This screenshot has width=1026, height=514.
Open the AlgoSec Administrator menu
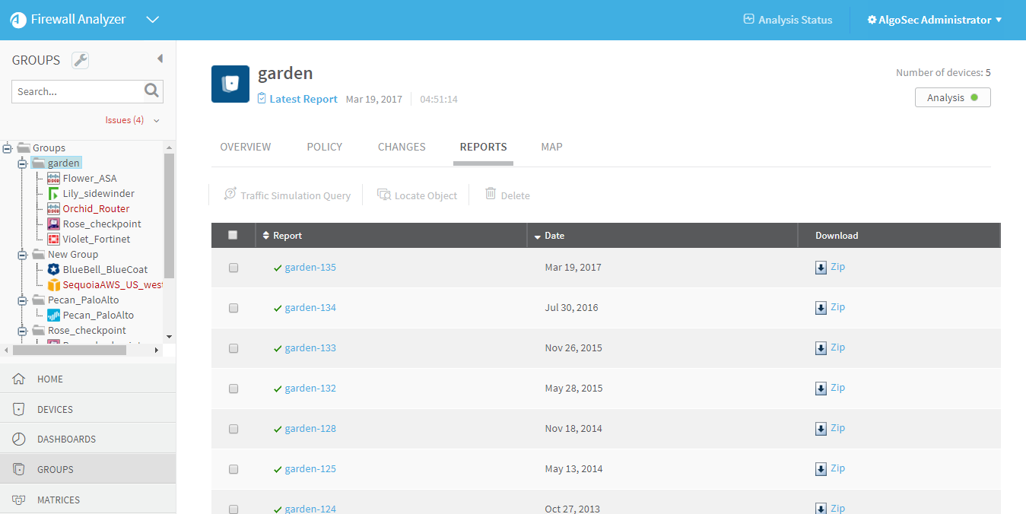coord(934,20)
